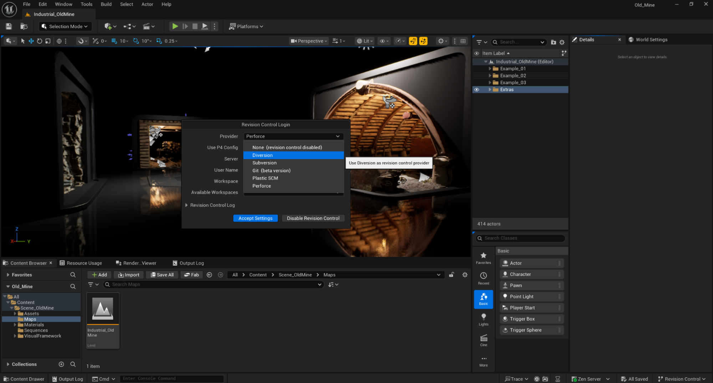The height and width of the screenshot is (383, 713).
Task: Expand the Revision Control Log section
Action: (x=187, y=205)
